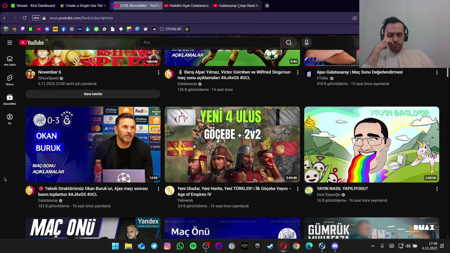The height and width of the screenshot is (253, 450).
Task: Open the HTalks channel avatar
Action: (309, 74)
